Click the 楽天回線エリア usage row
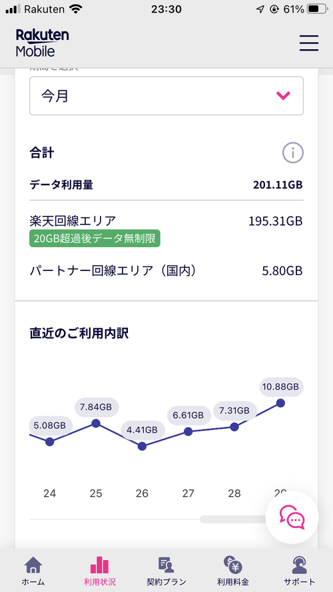 (x=166, y=230)
